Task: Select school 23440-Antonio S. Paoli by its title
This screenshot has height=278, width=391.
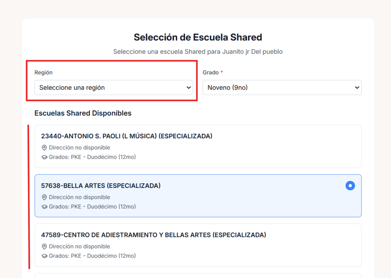Action: pos(126,136)
